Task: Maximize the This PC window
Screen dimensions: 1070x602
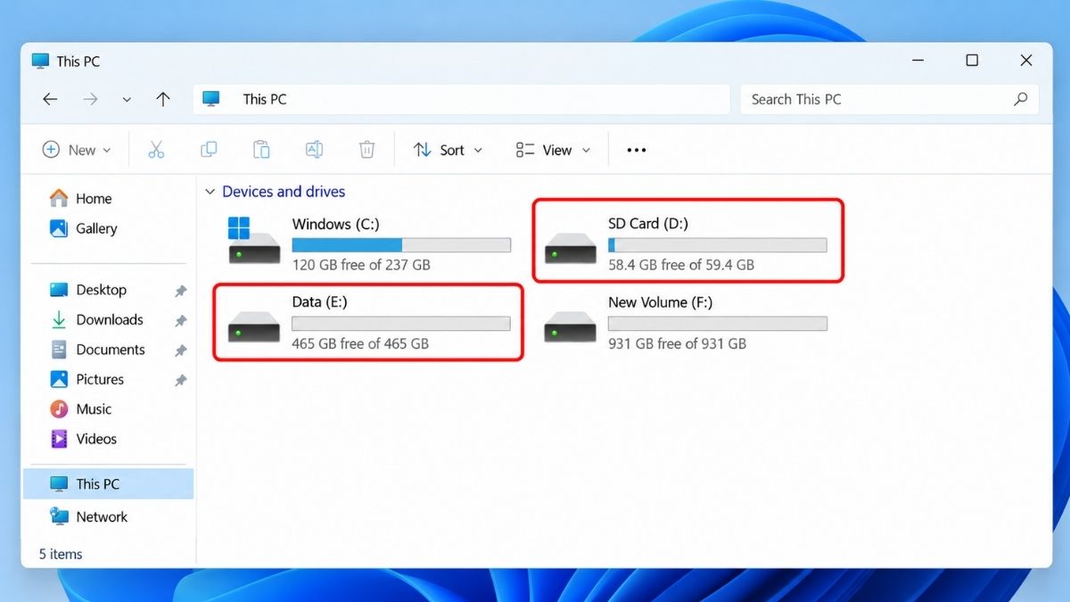Action: pos(972,61)
